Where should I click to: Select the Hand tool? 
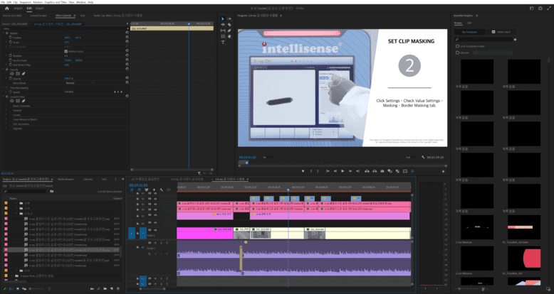point(229,36)
